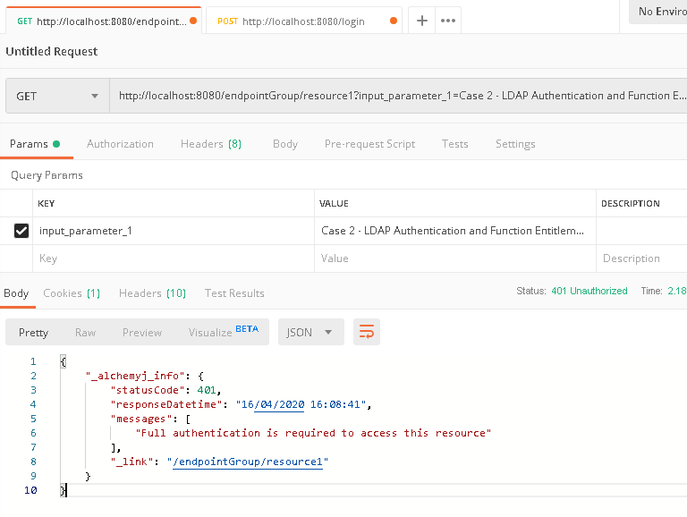Show the Test Results tab

point(234,293)
